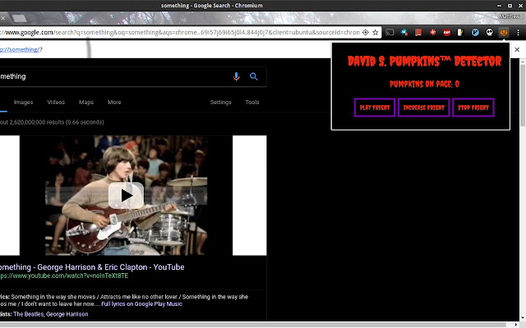Open the George Harrison & Eric Clapton YouTube result
This screenshot has height=328, width=526.
pyautogui.click(x=92, y=267)
